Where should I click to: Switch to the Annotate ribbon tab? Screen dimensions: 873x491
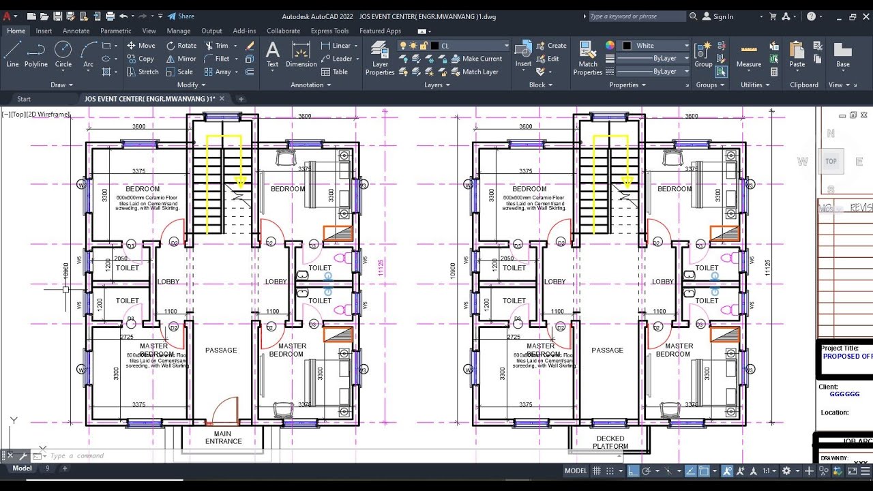[x=76, y=31]
